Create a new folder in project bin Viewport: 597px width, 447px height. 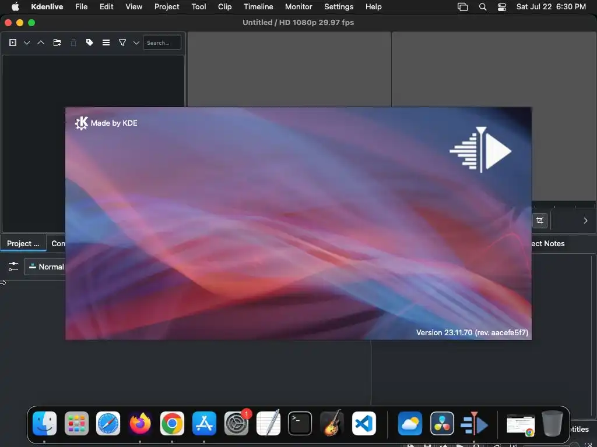(x=57, y=42)
